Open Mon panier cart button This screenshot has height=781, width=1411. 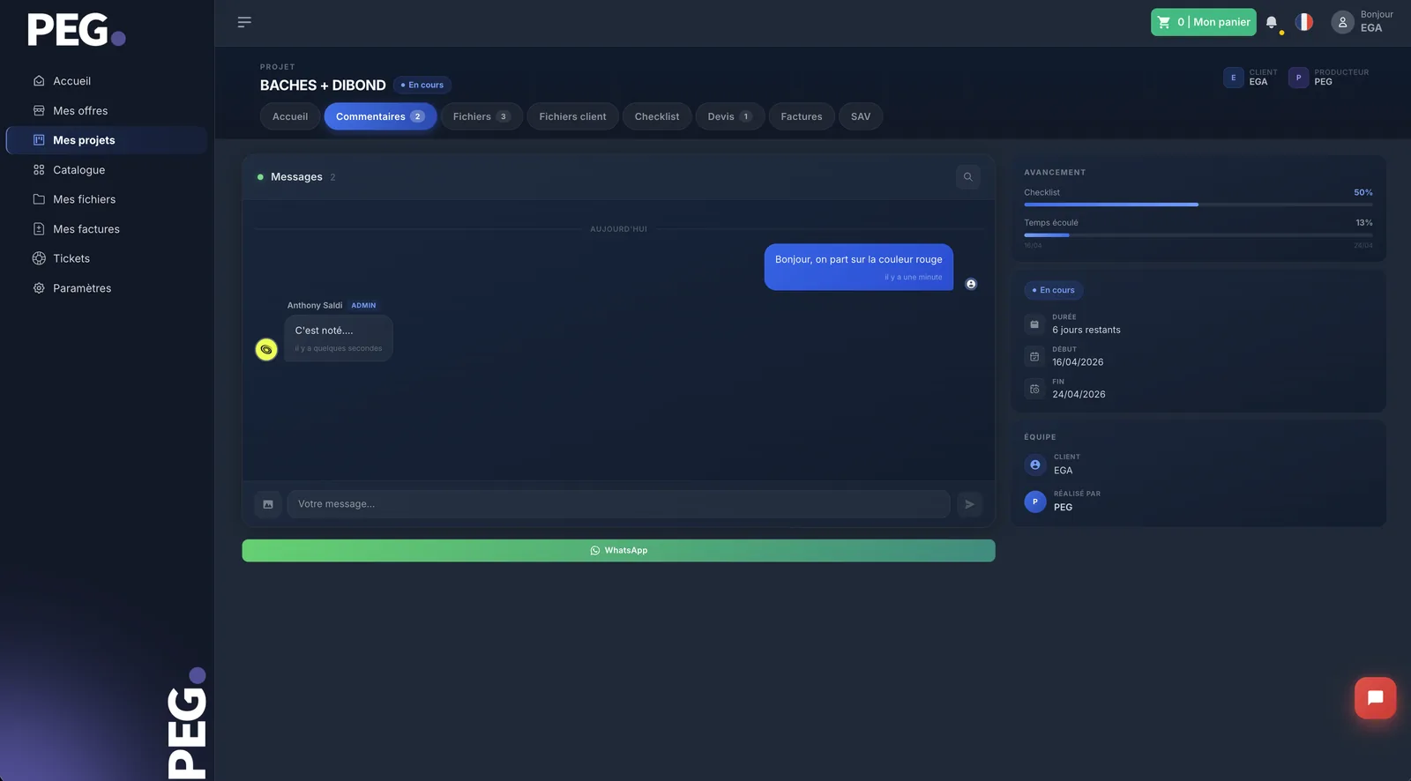coord(1204,22)
